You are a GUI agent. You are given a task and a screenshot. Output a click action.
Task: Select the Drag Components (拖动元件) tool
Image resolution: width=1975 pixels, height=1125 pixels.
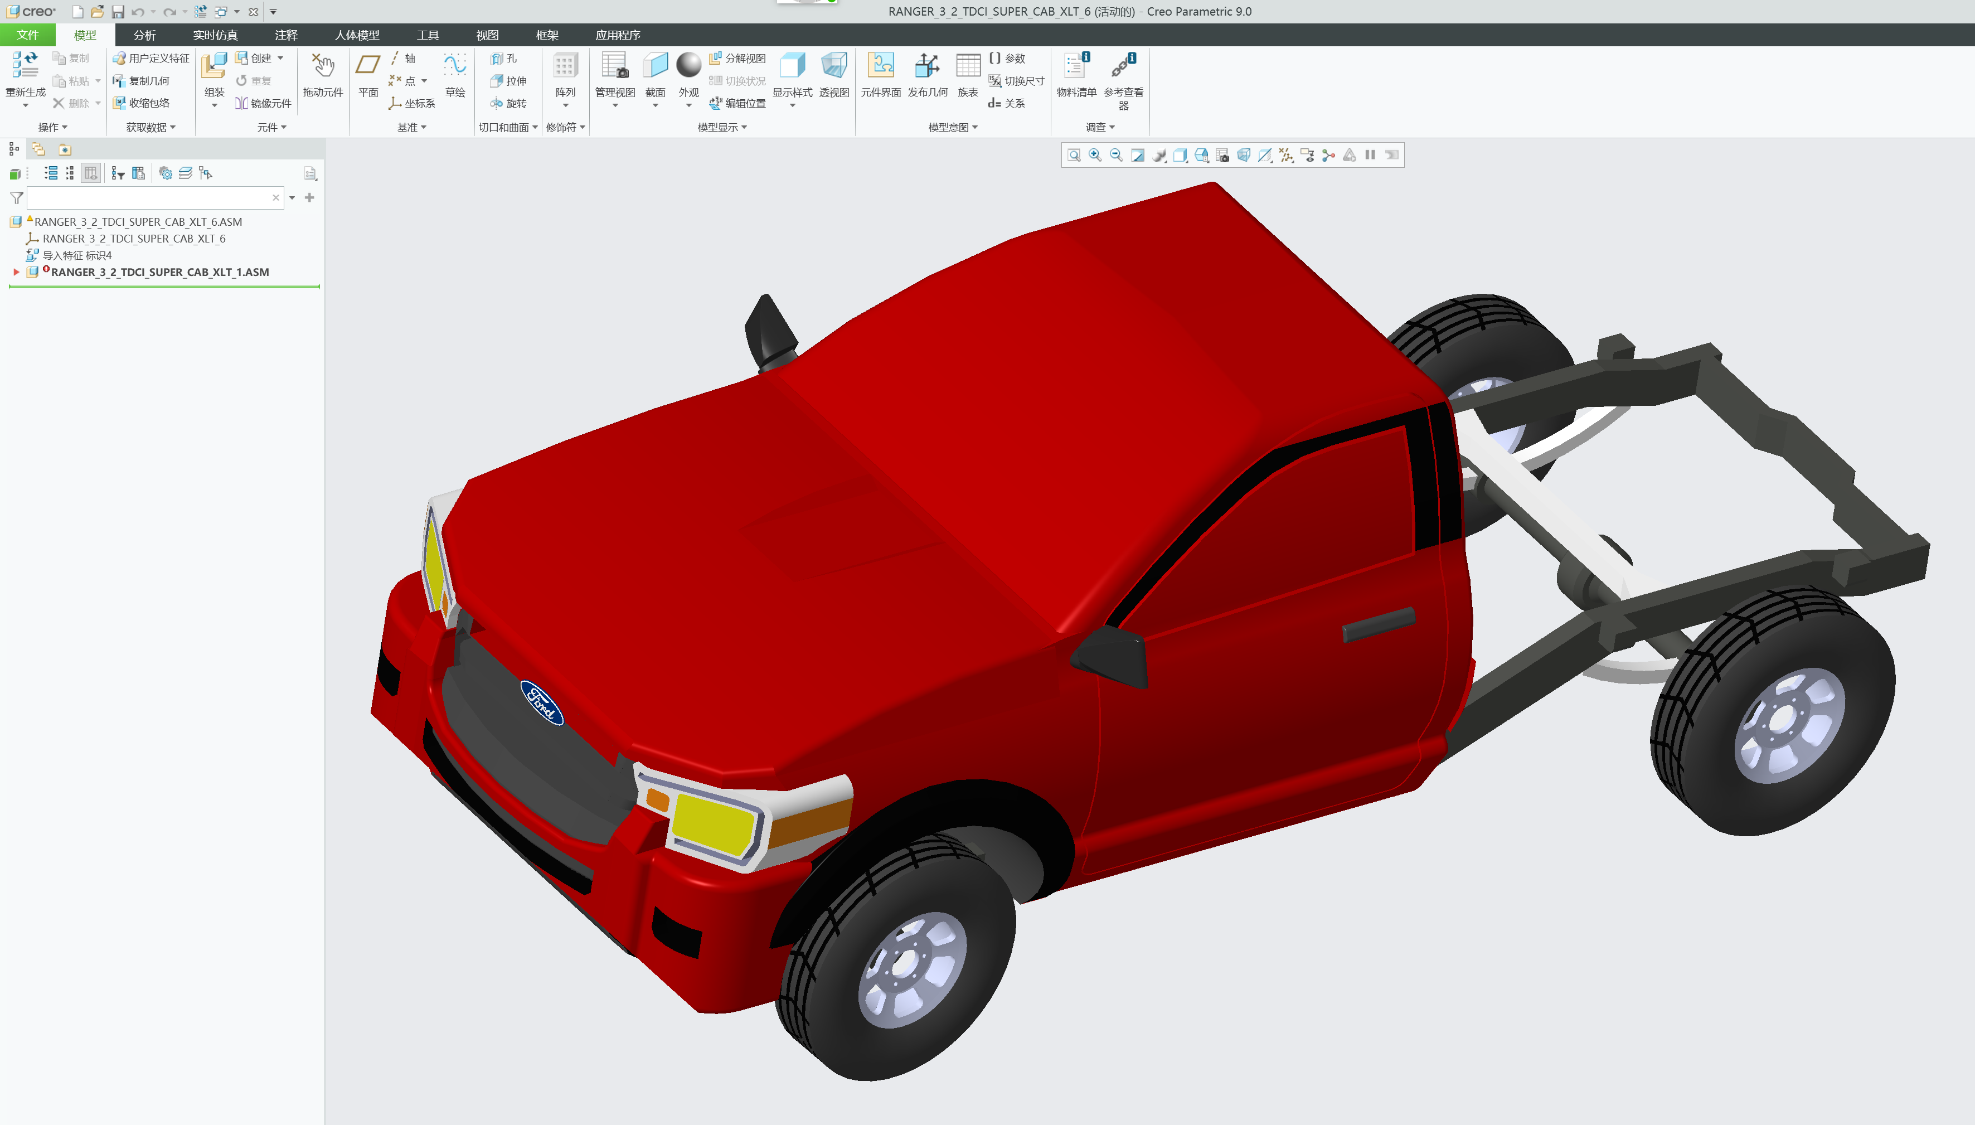tap(322, 66)
